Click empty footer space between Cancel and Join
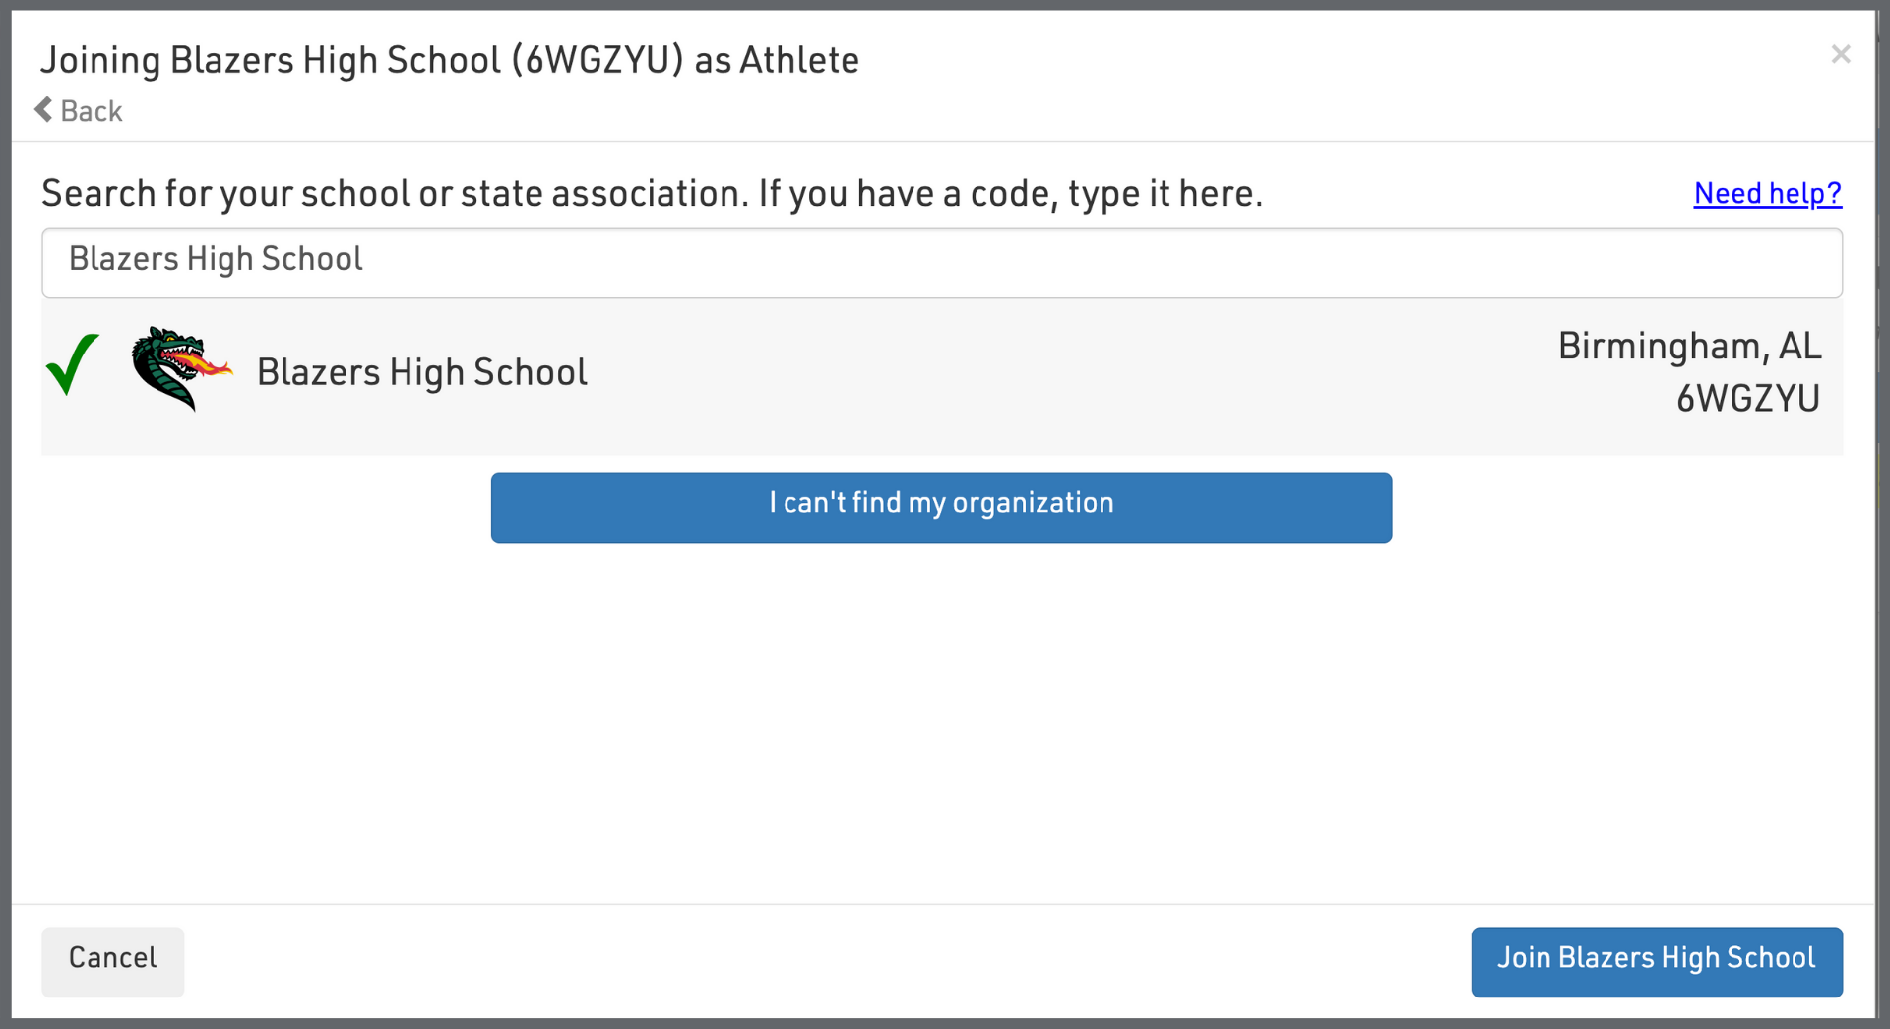Screen dimensions: 1890x1029 (827, 960)
